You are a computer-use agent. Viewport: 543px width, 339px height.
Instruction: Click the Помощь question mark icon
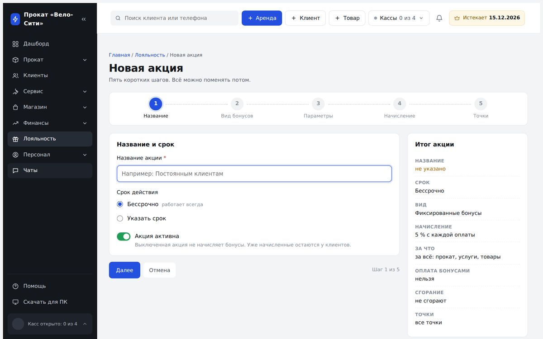15,286
